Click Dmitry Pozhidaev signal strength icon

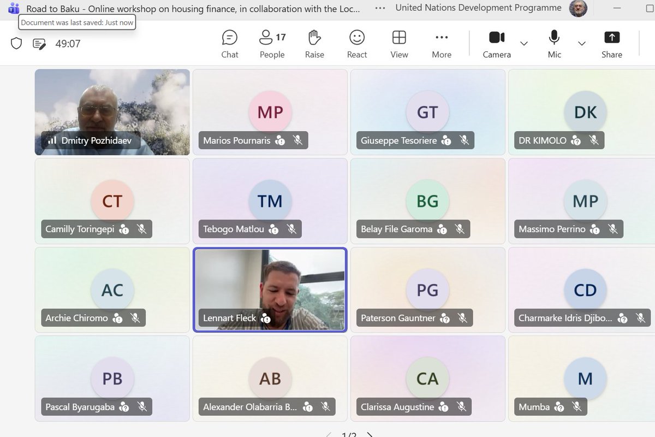[x=52, y=140]
